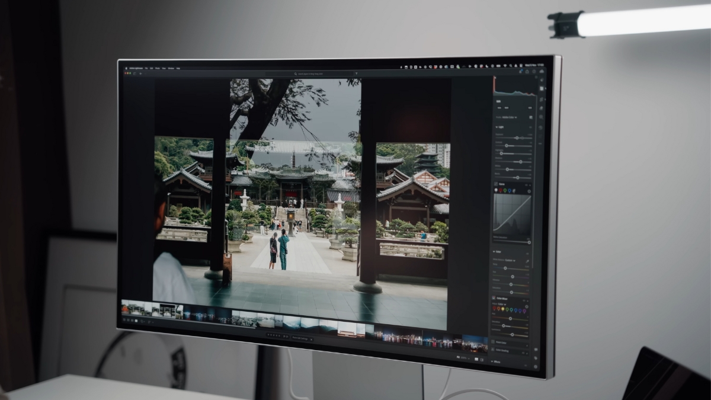Select the Healing brush tool

coord(543,108)
